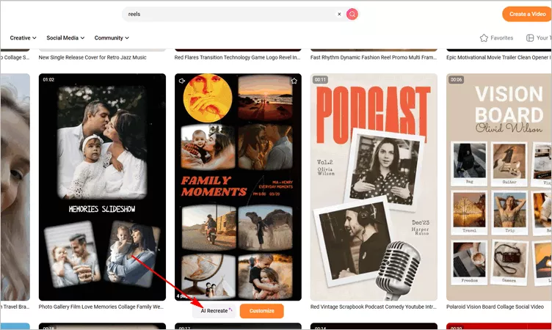
Task: Click the 00:11 duration badge on Podcast
Action: pyautogui.click(x=320, y=80)
